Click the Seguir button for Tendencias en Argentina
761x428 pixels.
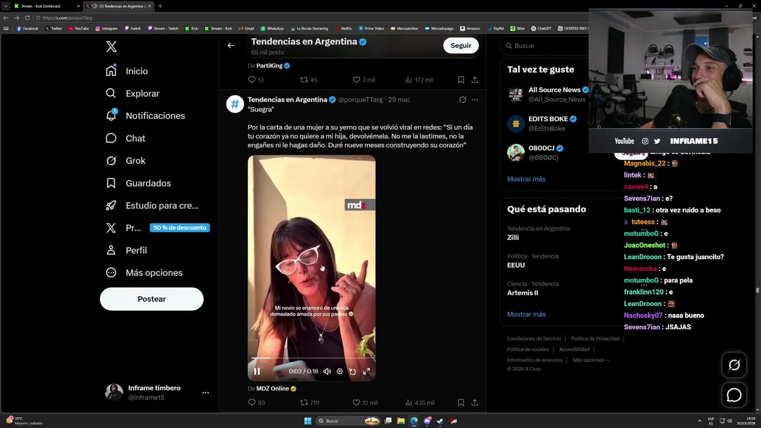(x=461, y=45)
